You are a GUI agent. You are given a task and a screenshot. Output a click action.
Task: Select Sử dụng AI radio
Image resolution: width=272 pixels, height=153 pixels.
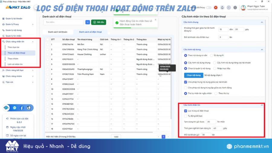point(211,56)
